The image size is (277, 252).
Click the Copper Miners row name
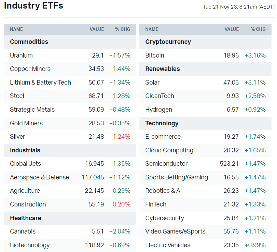(30, 69)
